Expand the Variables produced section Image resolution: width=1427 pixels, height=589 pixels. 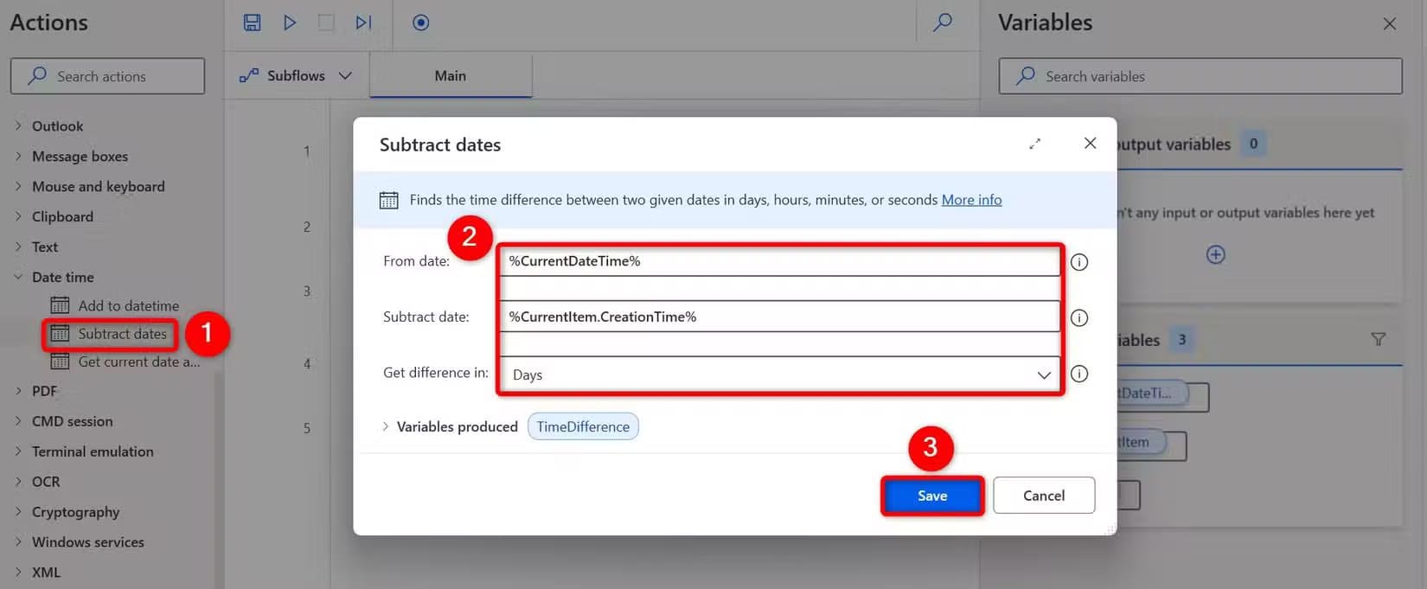(x=386, y=426)
